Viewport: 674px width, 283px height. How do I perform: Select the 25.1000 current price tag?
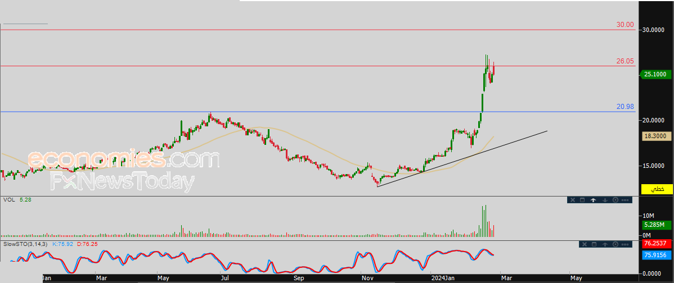655,75
